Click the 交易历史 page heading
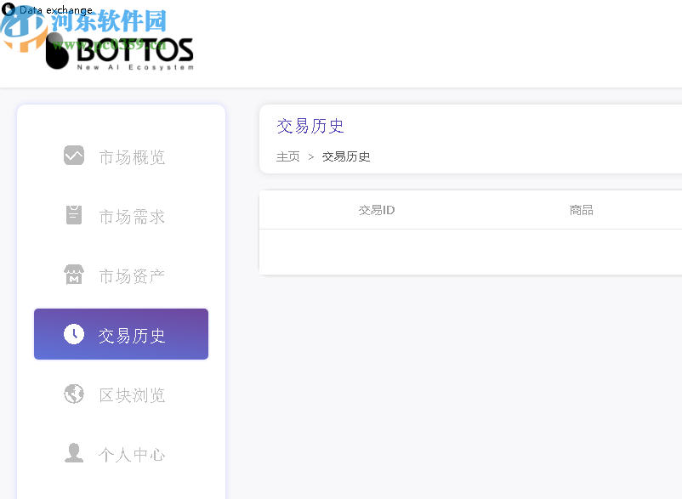Viewport: 682px width, 499px height. 310,125
